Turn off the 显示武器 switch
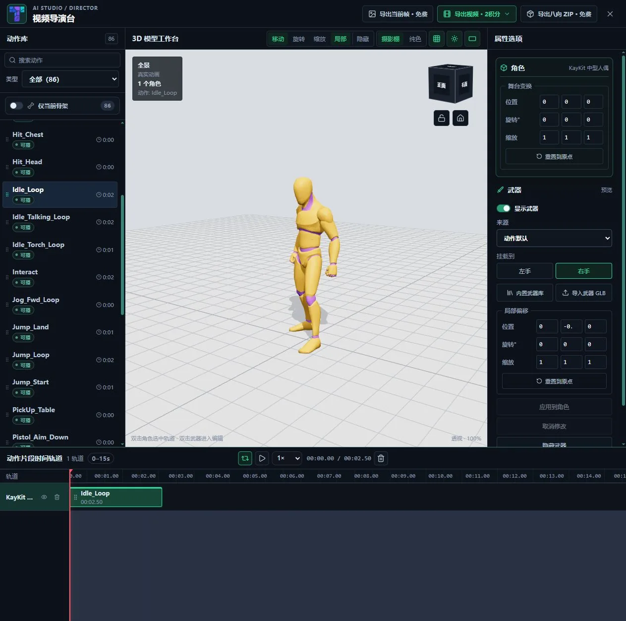The height and width of the screenshot is (621, 626). [503, 208]
